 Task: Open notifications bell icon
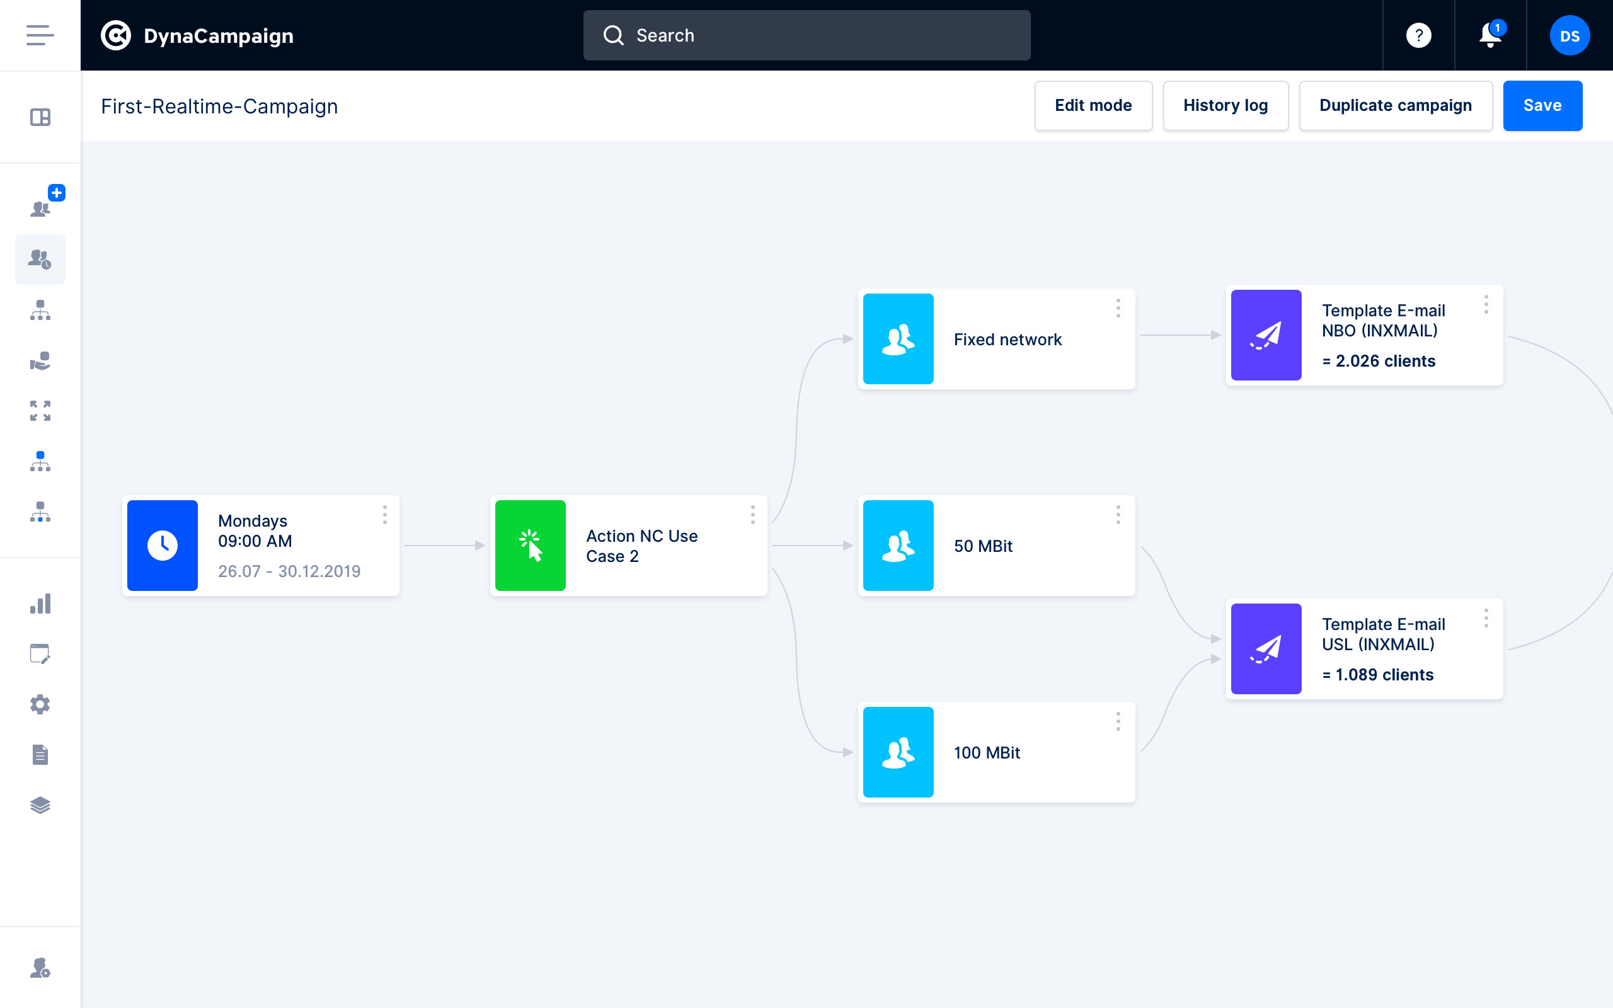tap(1490, 35)
